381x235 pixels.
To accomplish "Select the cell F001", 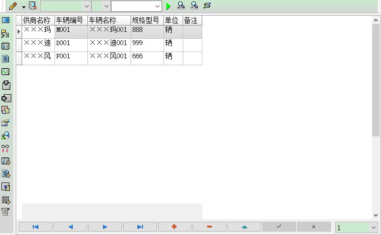I will 71,58.
